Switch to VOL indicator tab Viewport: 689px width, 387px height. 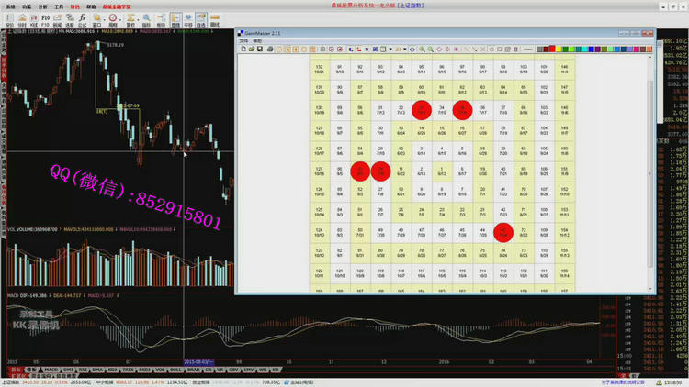160,370
